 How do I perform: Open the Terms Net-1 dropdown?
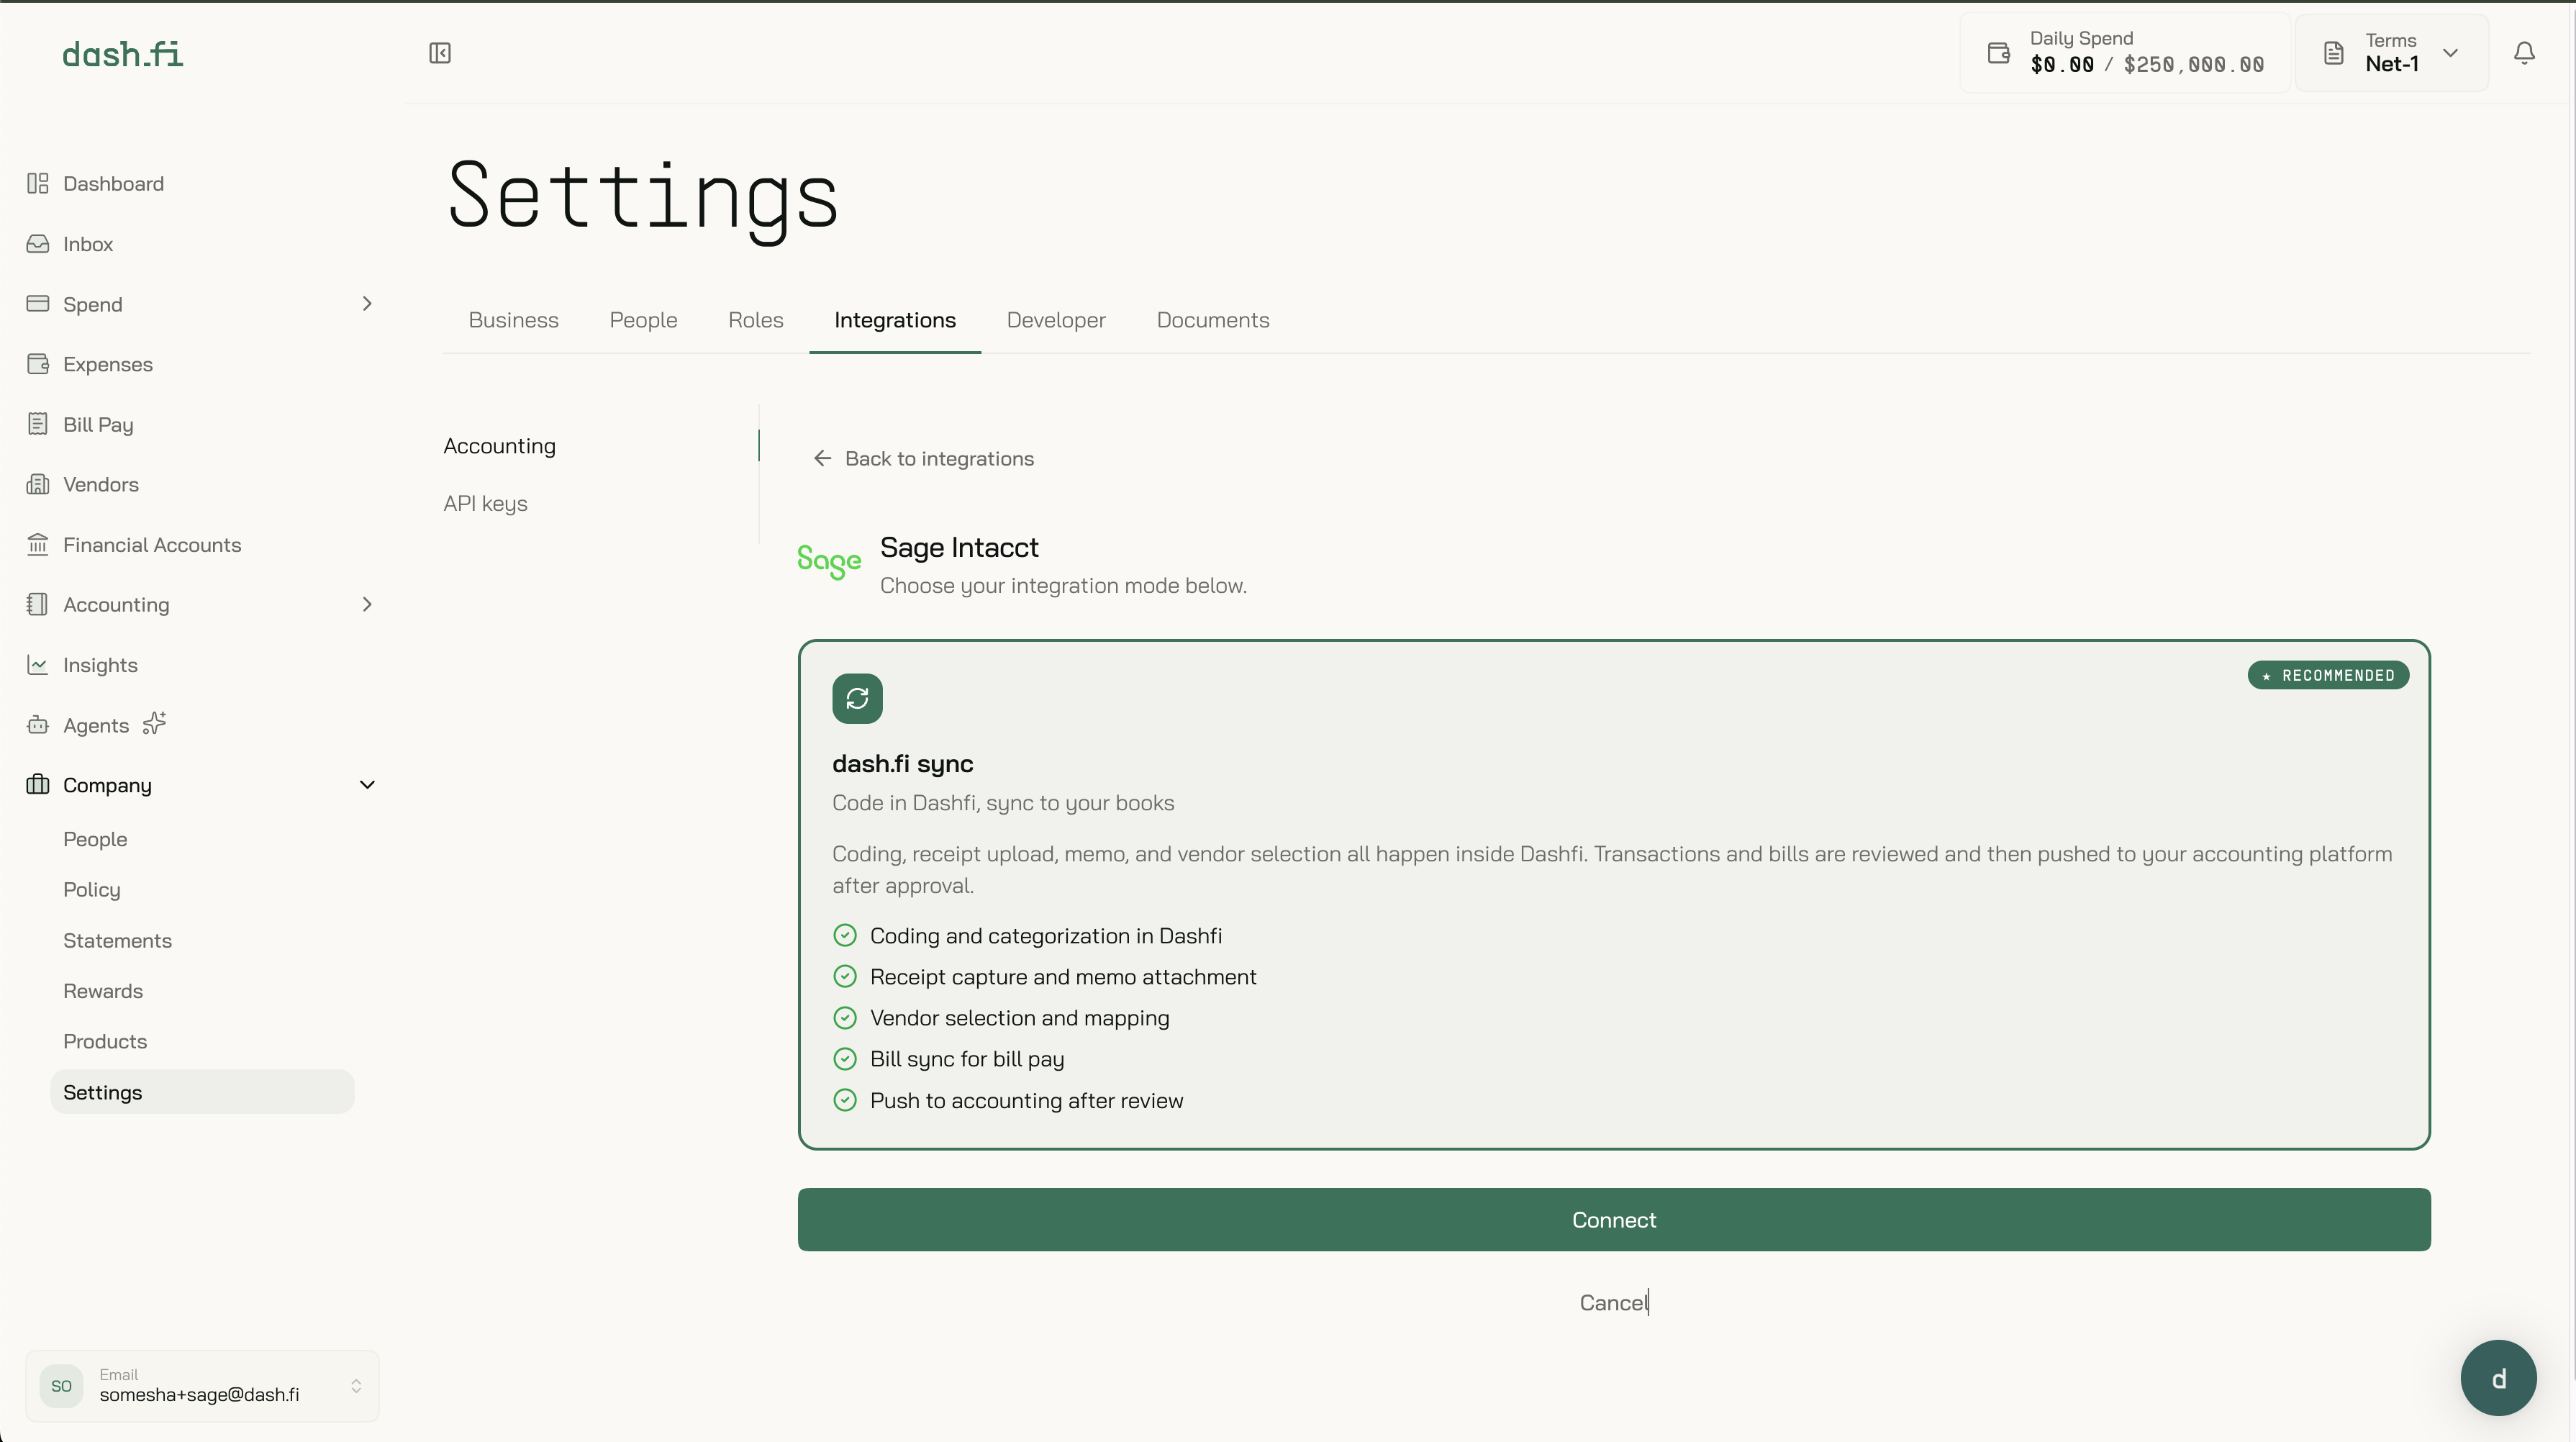tap(2392, 53)
